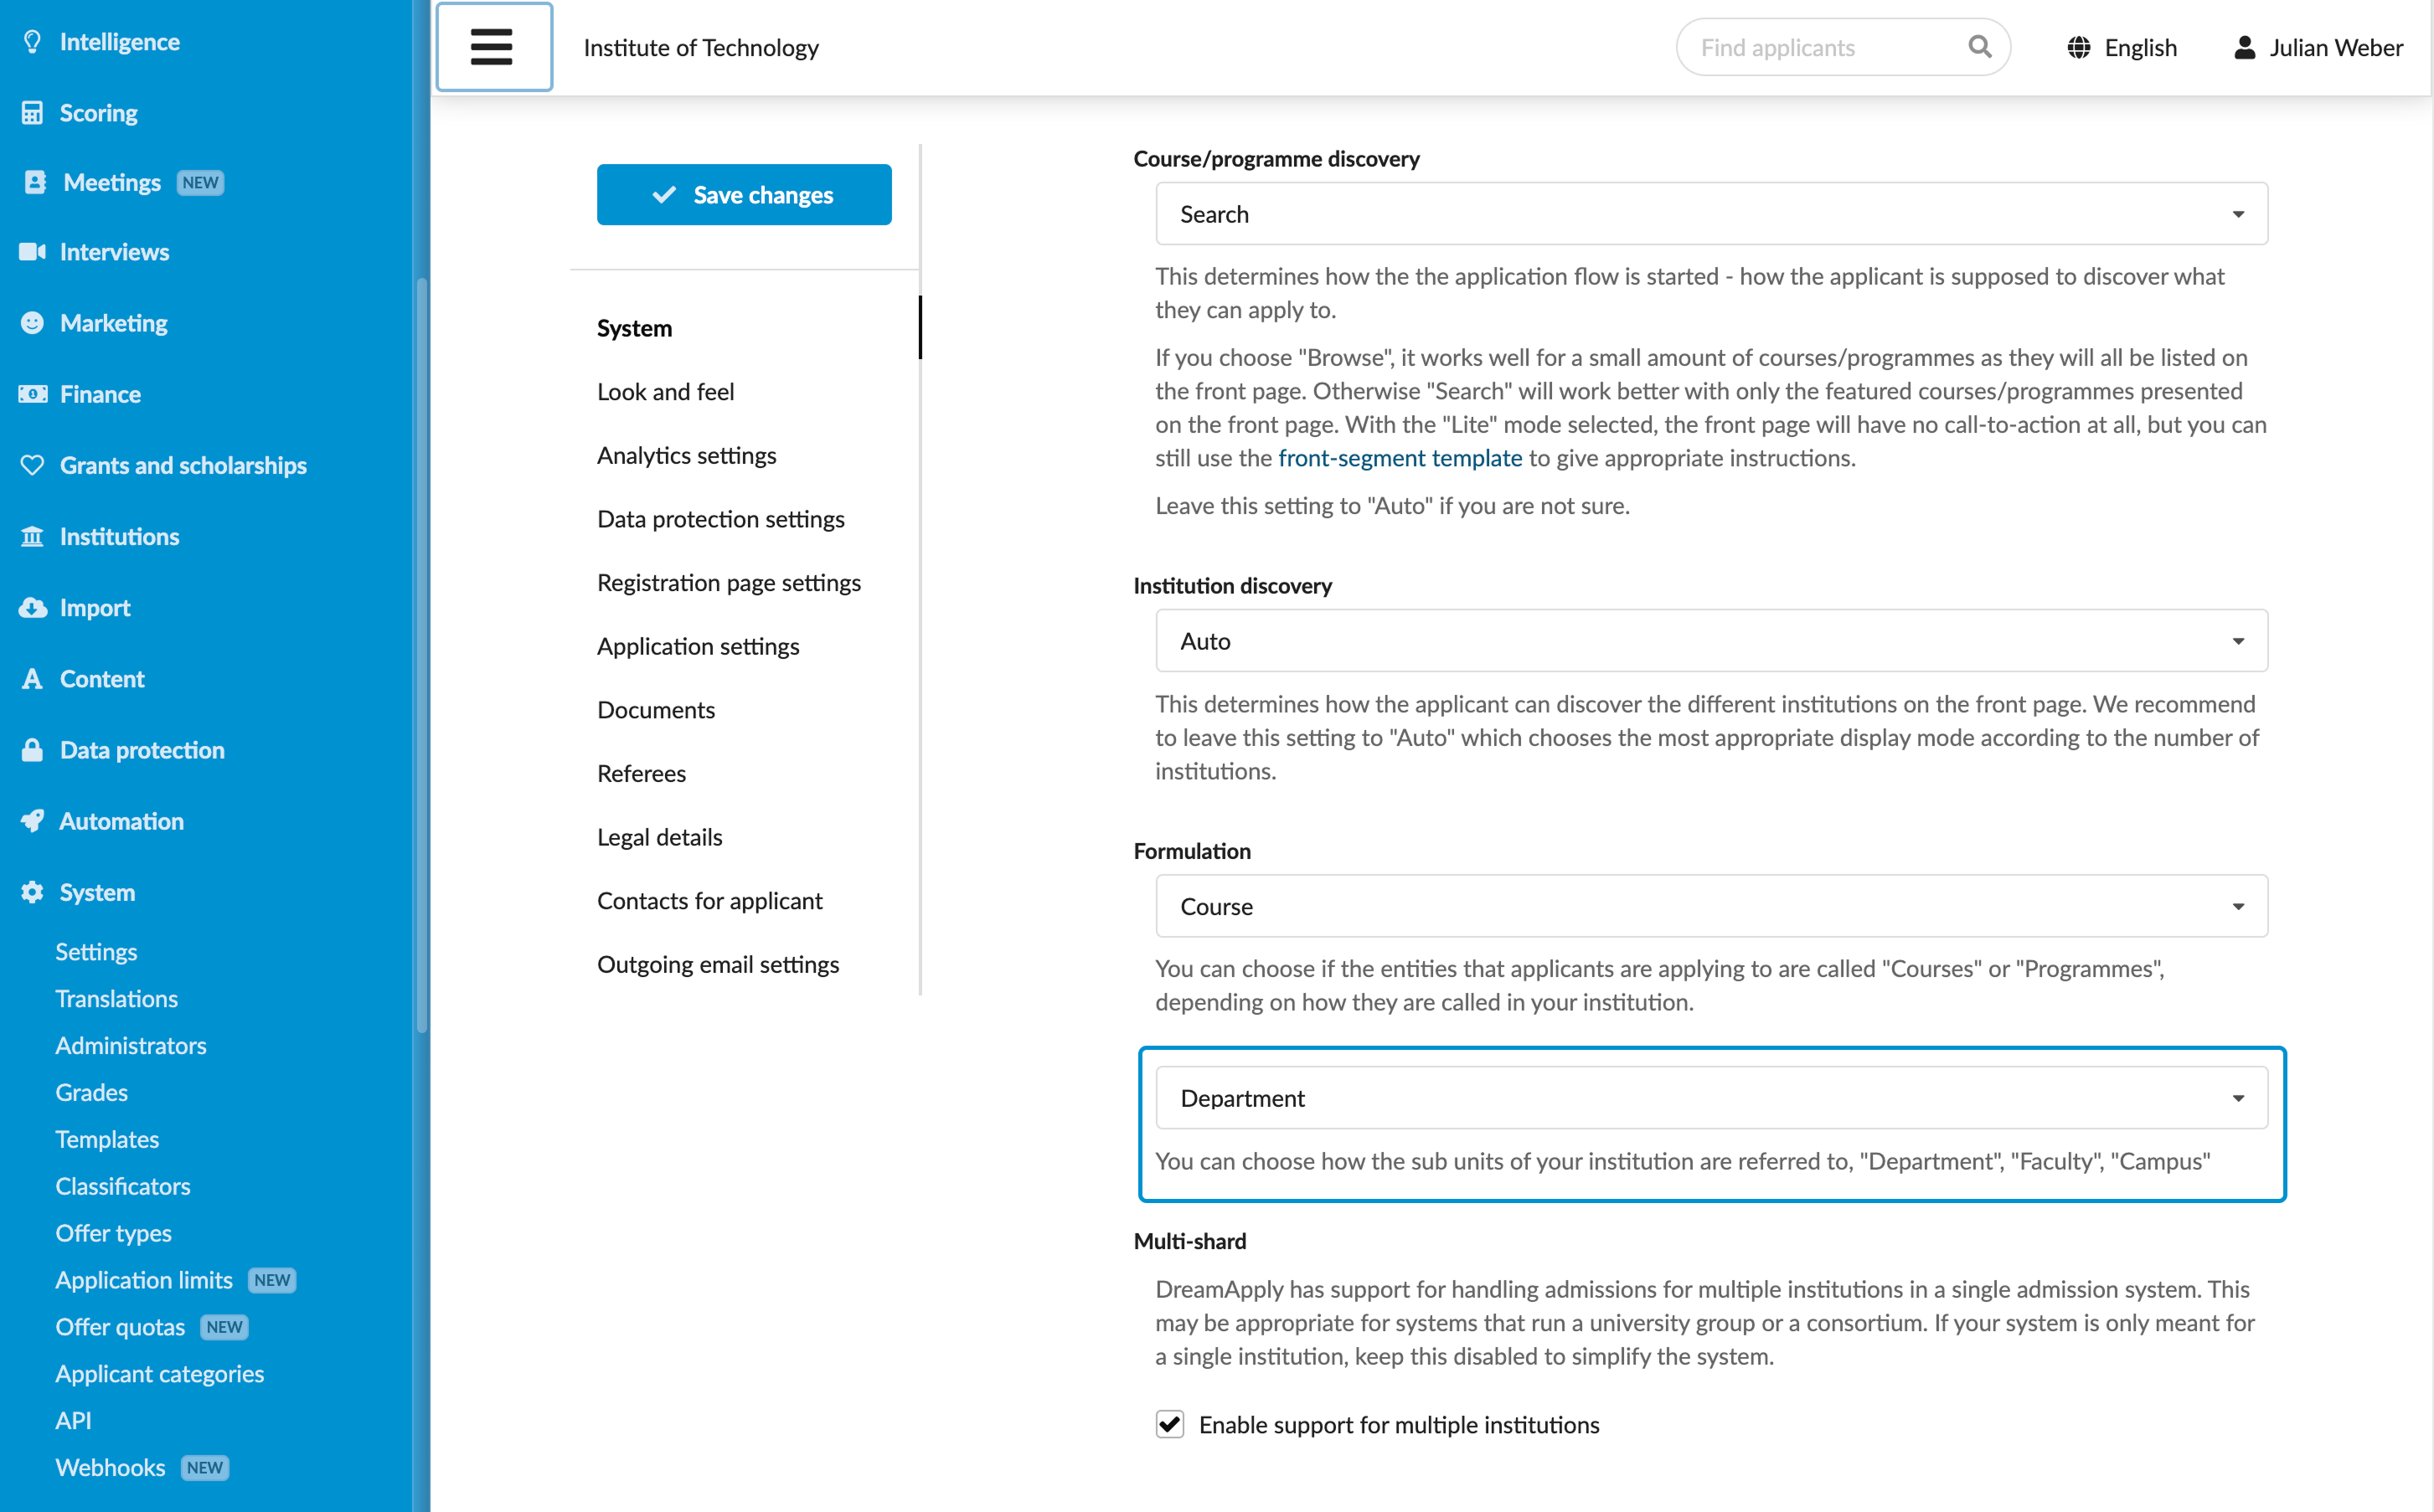
Task: Open Automation rocket icon item
Action: 32,822
